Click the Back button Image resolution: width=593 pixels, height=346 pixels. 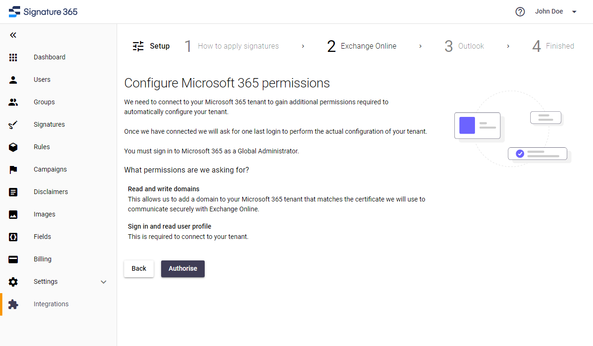point(139,268)
